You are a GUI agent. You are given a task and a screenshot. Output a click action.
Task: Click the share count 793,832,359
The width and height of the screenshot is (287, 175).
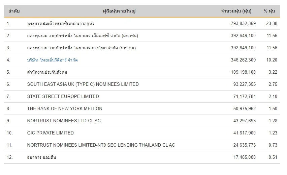click(241, 24)
